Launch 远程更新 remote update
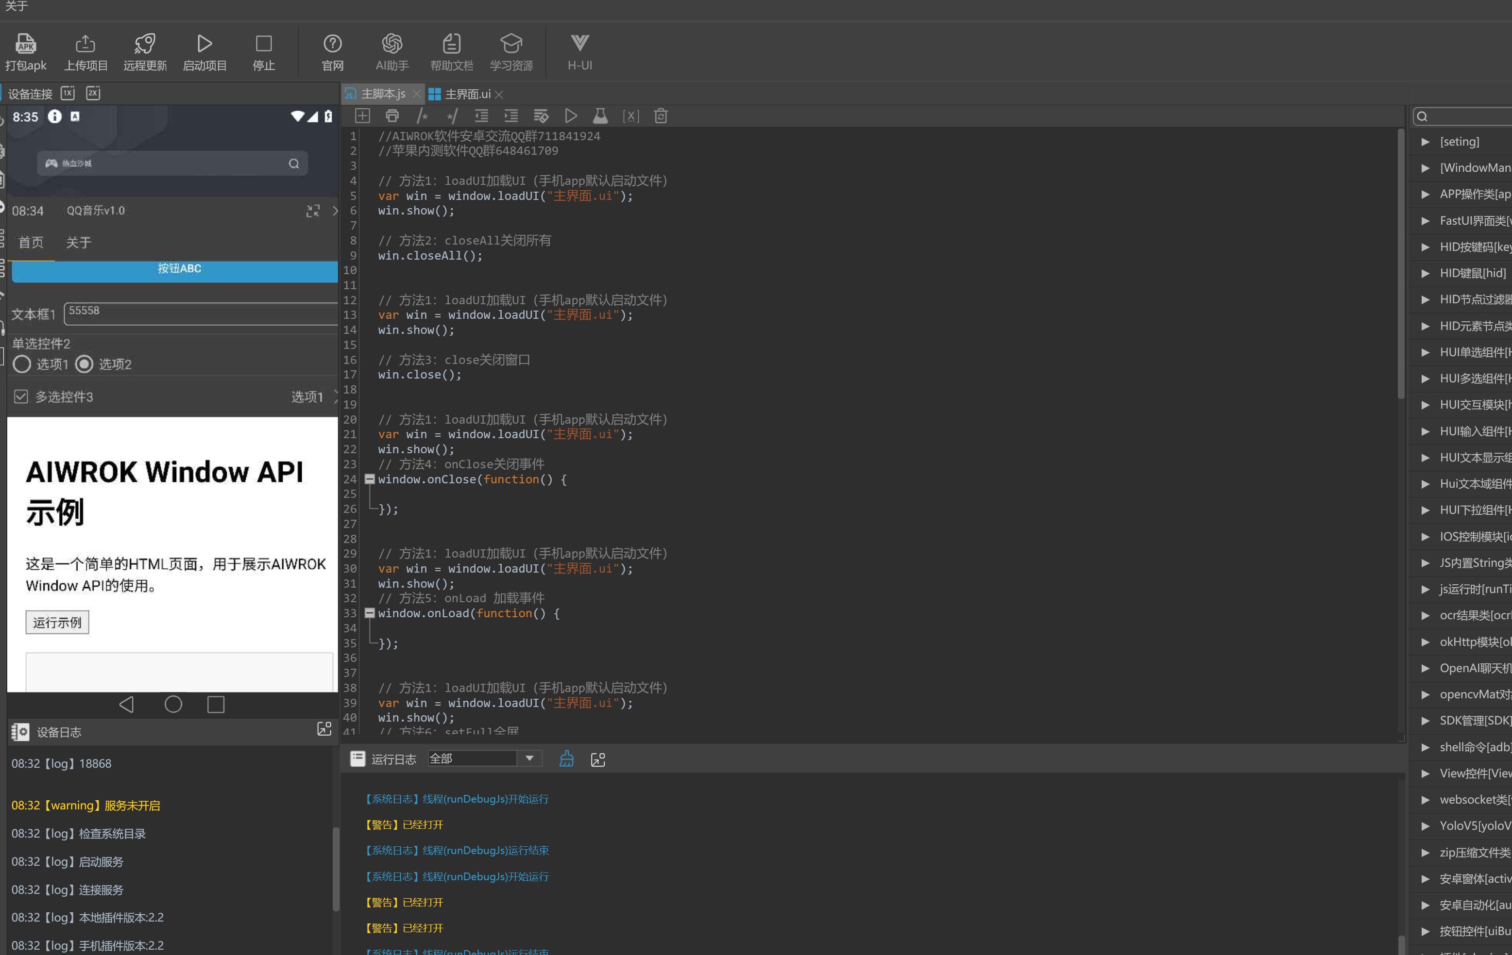 click(145, 51)
